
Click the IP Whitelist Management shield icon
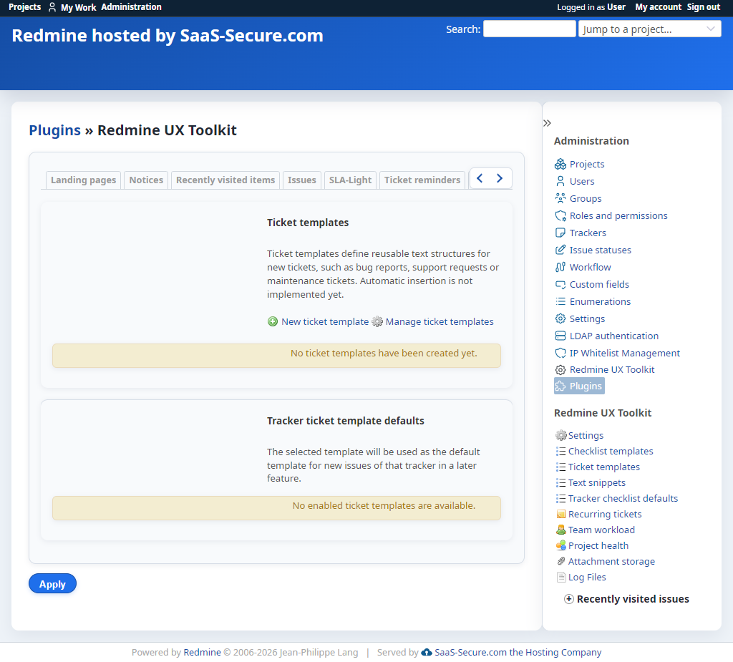click(560, 353)
